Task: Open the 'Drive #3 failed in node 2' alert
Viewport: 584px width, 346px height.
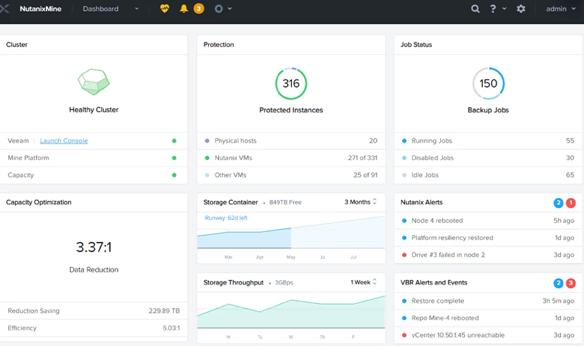Action: coord(448,255)
